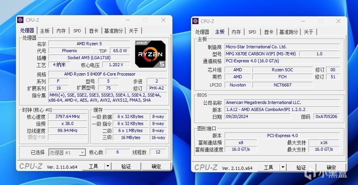358x185 pixels.
Task: Click Micro-Star International Co. Ltd. value
Action: tap(282, 47)
